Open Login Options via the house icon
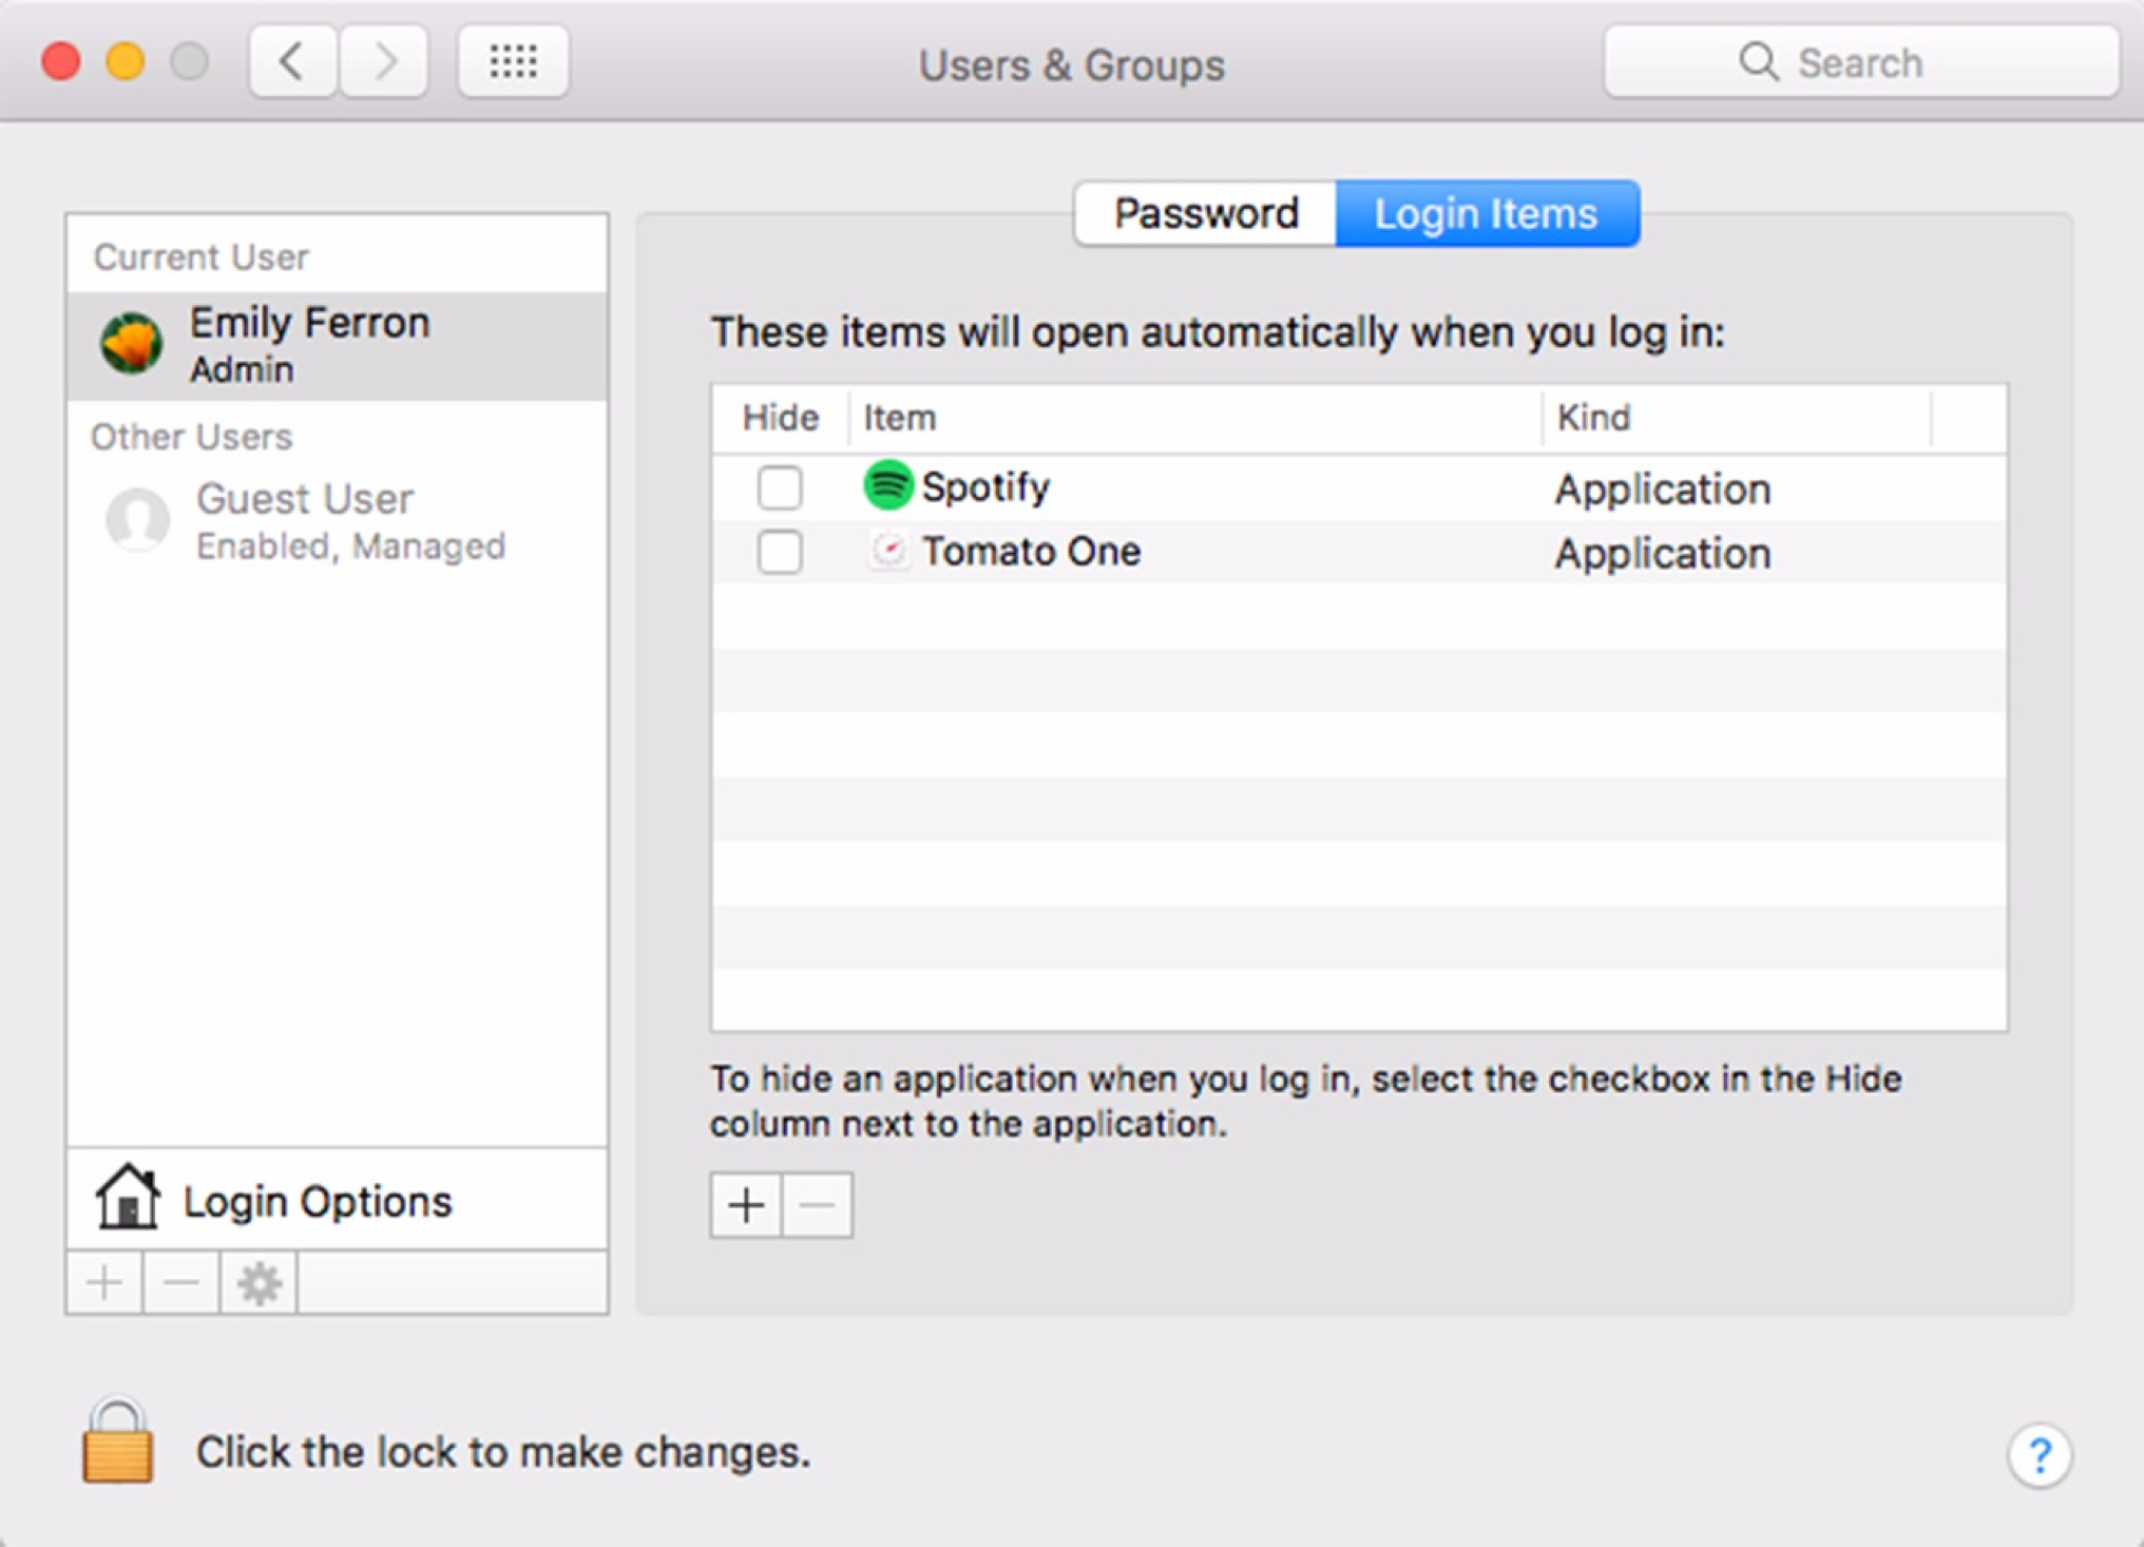This screenshot has width=2144, height=1547. (x=129, y=1198)
